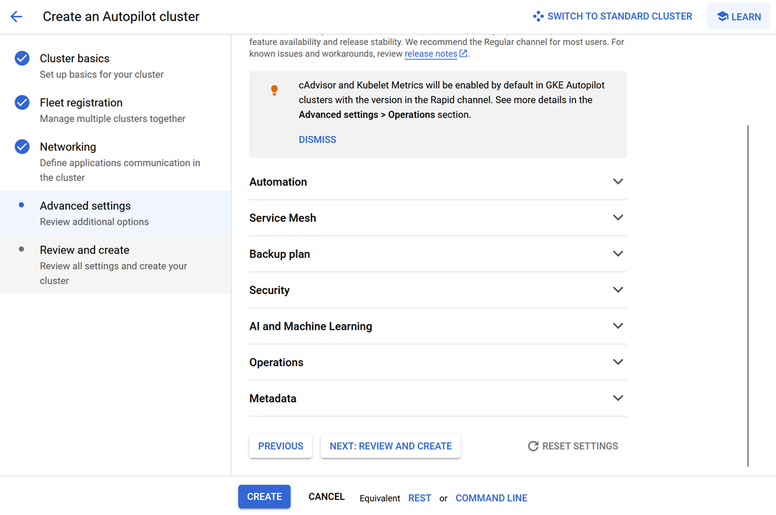Open the Cluster basics step
This screenshot has height=515, width=776.
(115, 66)
